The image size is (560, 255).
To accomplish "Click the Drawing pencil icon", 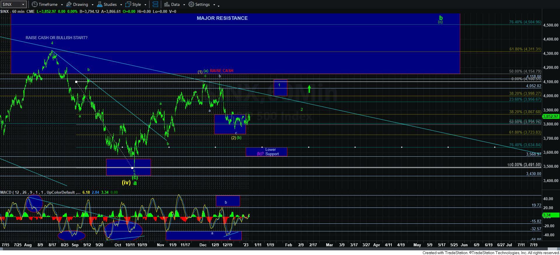I will pos(69,4).
